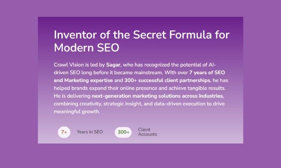
Task: Click the red "7+" stat badge
Action: point(64,132)
